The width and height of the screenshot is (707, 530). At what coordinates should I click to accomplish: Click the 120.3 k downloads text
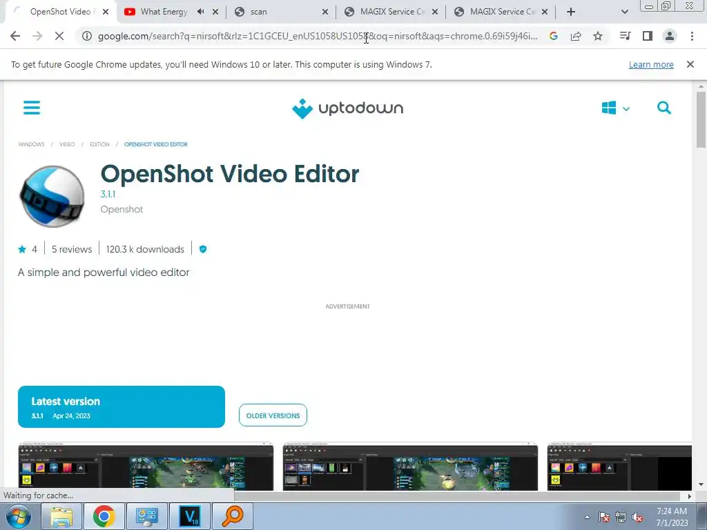145,249
